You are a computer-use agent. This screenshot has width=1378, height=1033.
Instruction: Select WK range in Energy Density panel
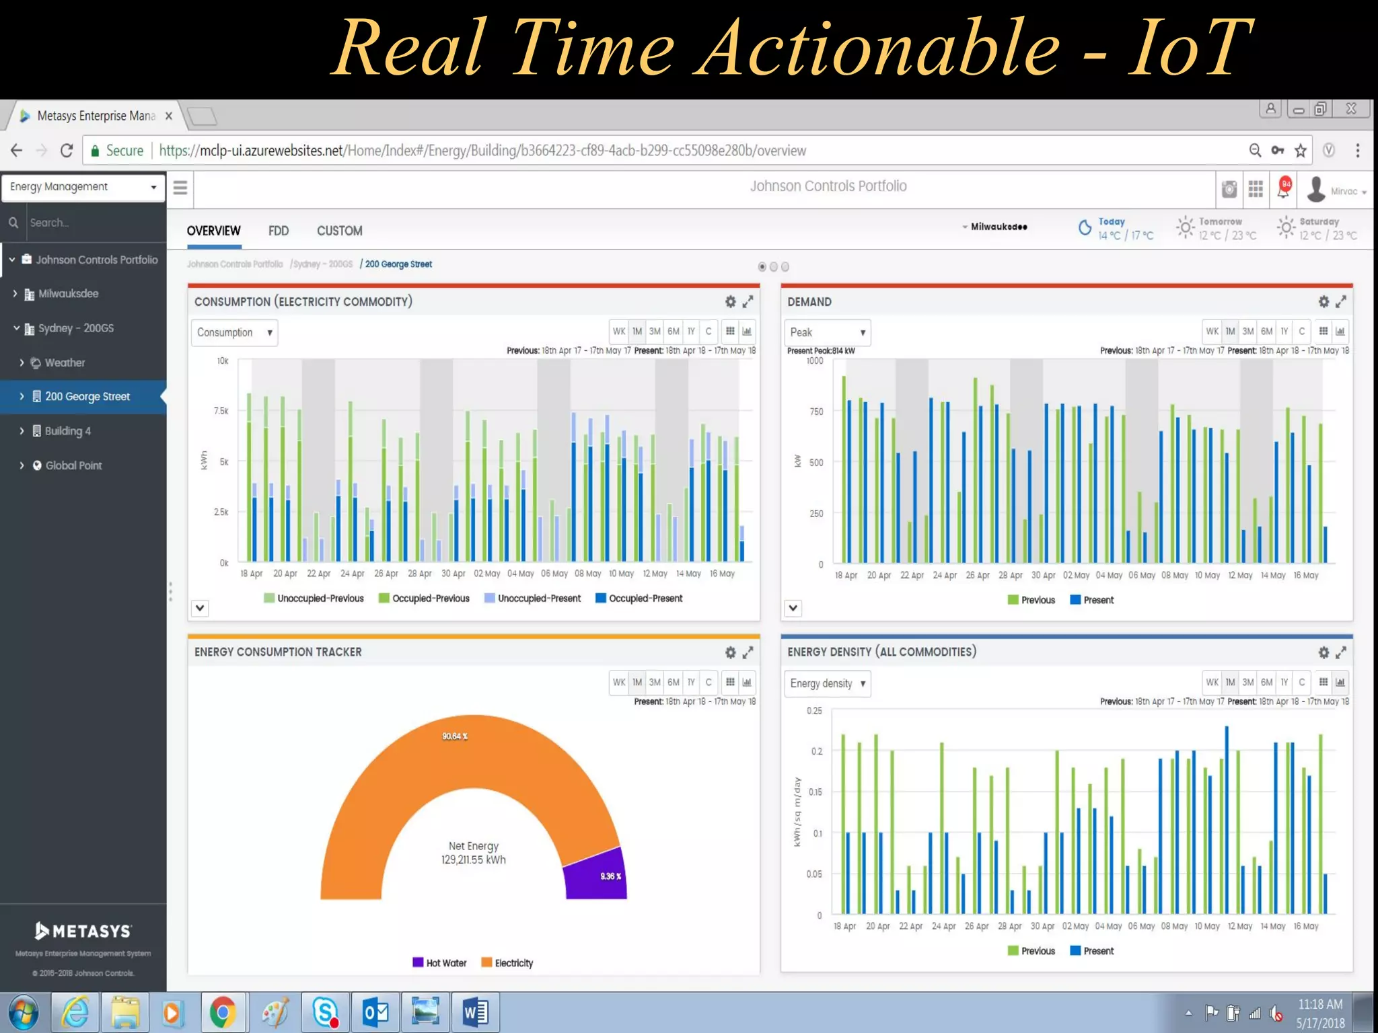click(1212, 682)
